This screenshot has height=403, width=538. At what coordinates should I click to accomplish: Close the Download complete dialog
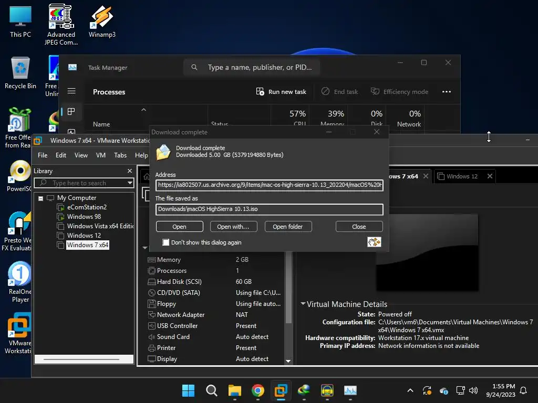pyautogui.click(x=359, y=227)
